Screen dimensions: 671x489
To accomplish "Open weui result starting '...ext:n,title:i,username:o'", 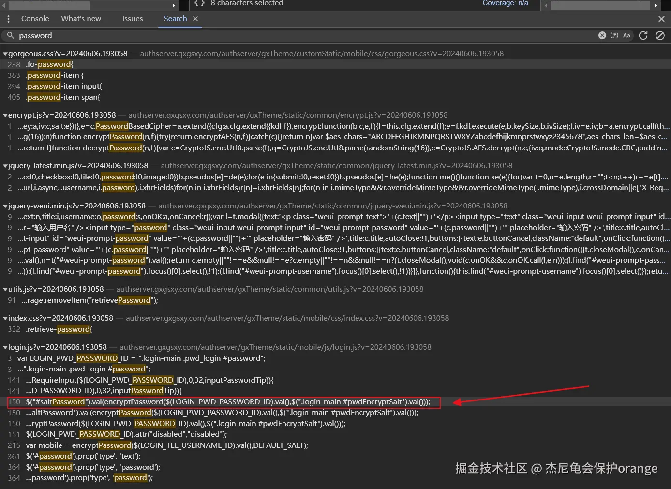I will [335, 217].
